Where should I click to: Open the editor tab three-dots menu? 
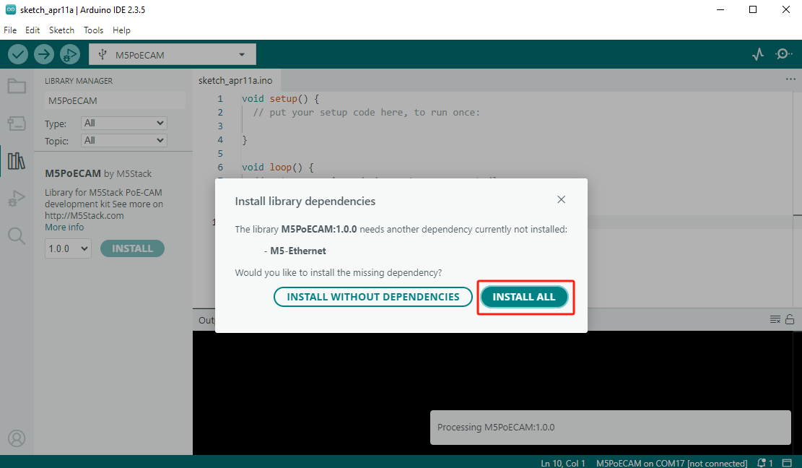tap(790, 79)
